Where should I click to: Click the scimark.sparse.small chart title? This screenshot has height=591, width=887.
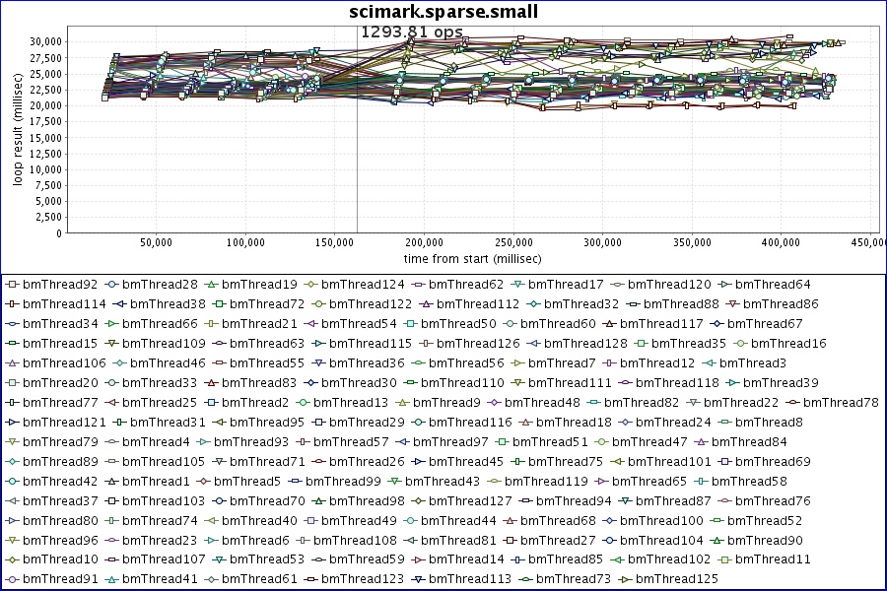tap(443, 12)
